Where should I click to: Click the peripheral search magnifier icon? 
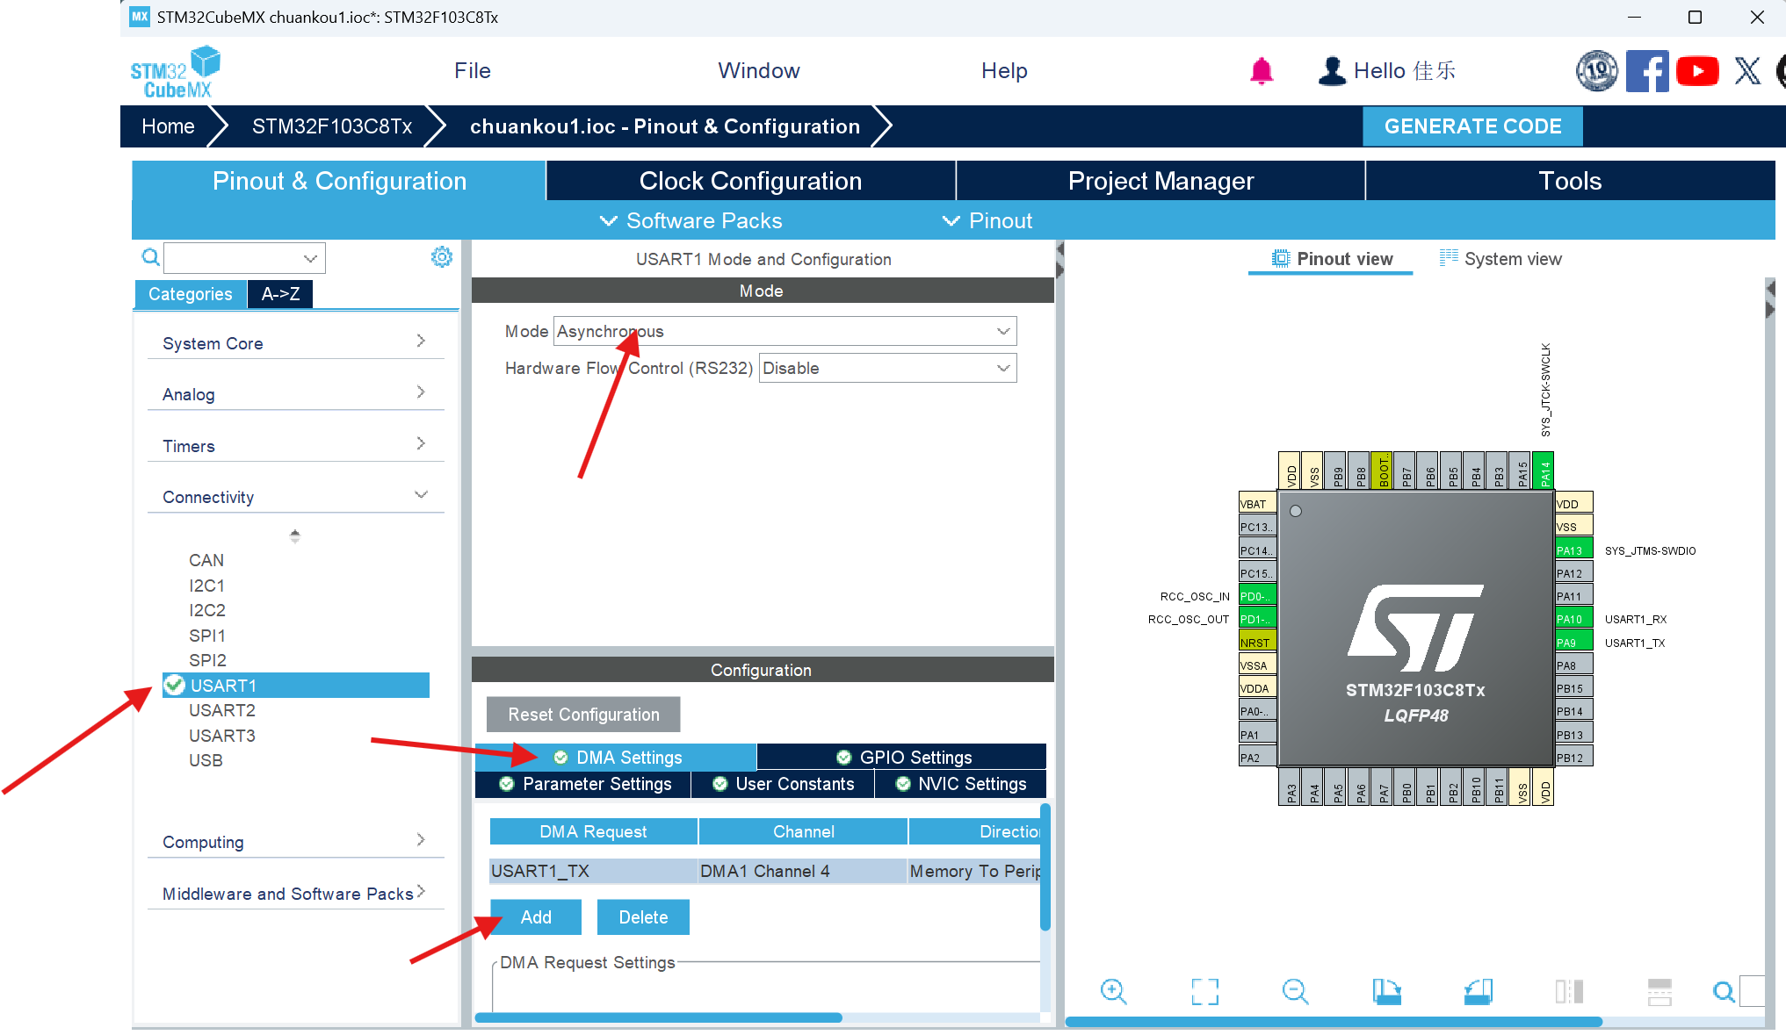(150, 257)
